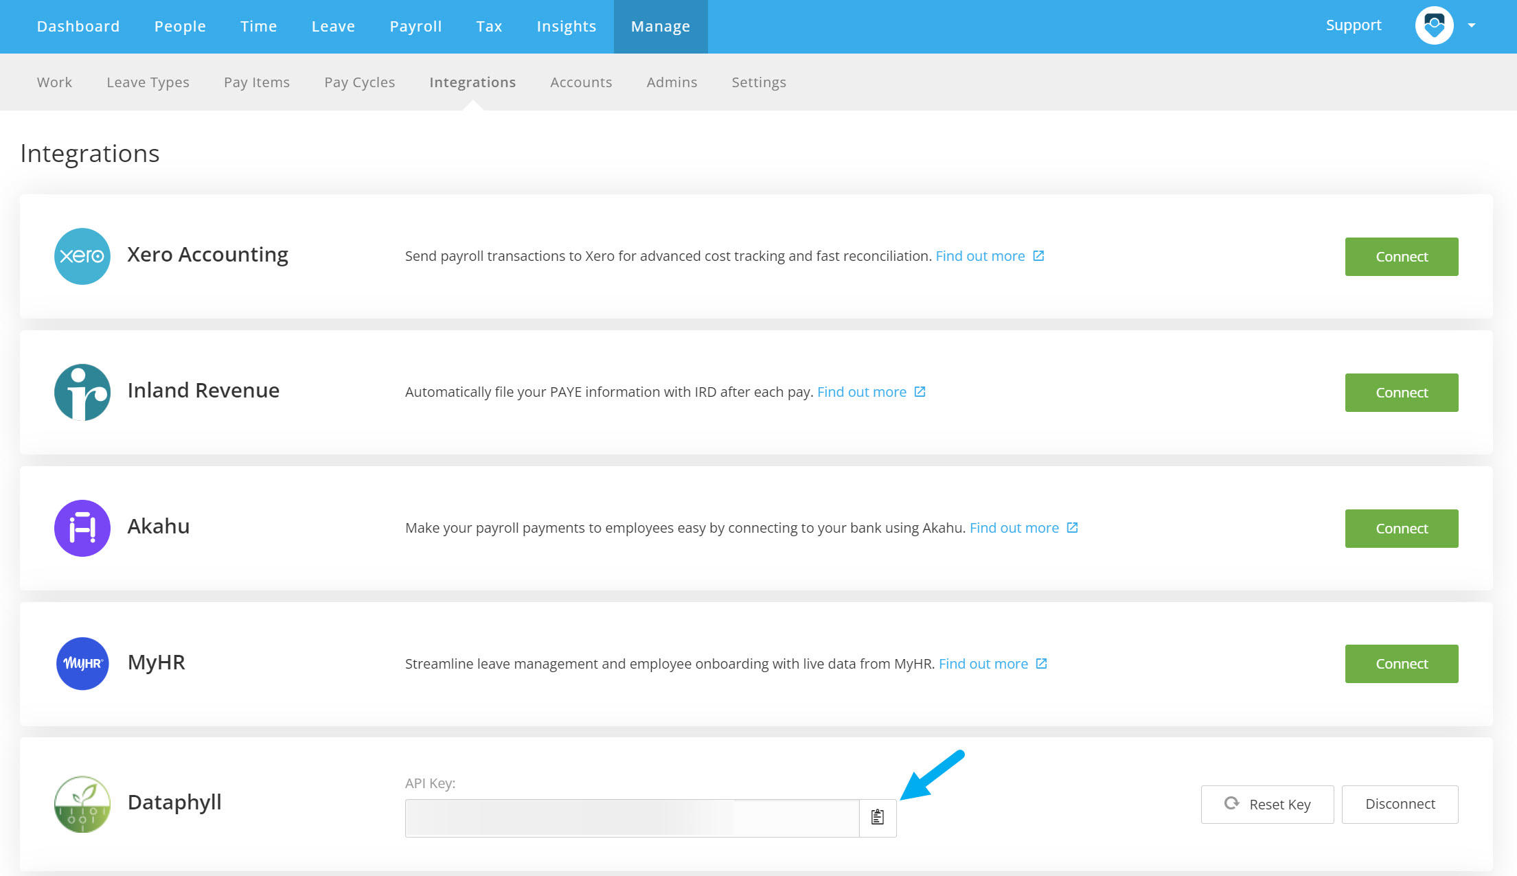Open Insights in top navigation
The height and width of the screenshot is (876, 1517).
tap(566, 26)
